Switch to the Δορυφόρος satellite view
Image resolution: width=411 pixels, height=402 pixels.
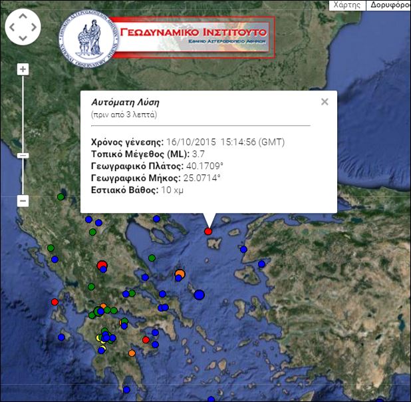pos(388,5)
